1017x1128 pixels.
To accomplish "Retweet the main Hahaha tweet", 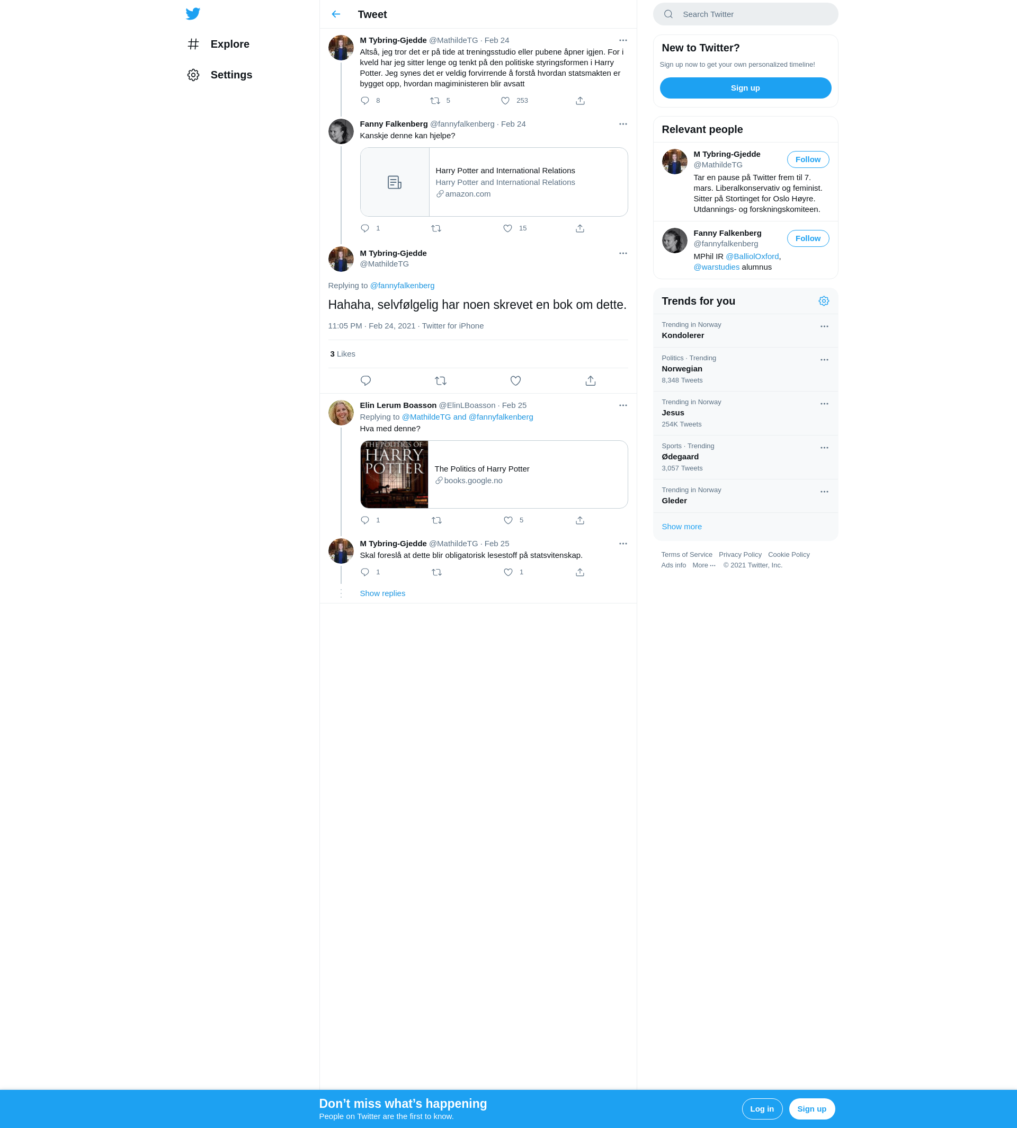I will click(x=440, y=380).
